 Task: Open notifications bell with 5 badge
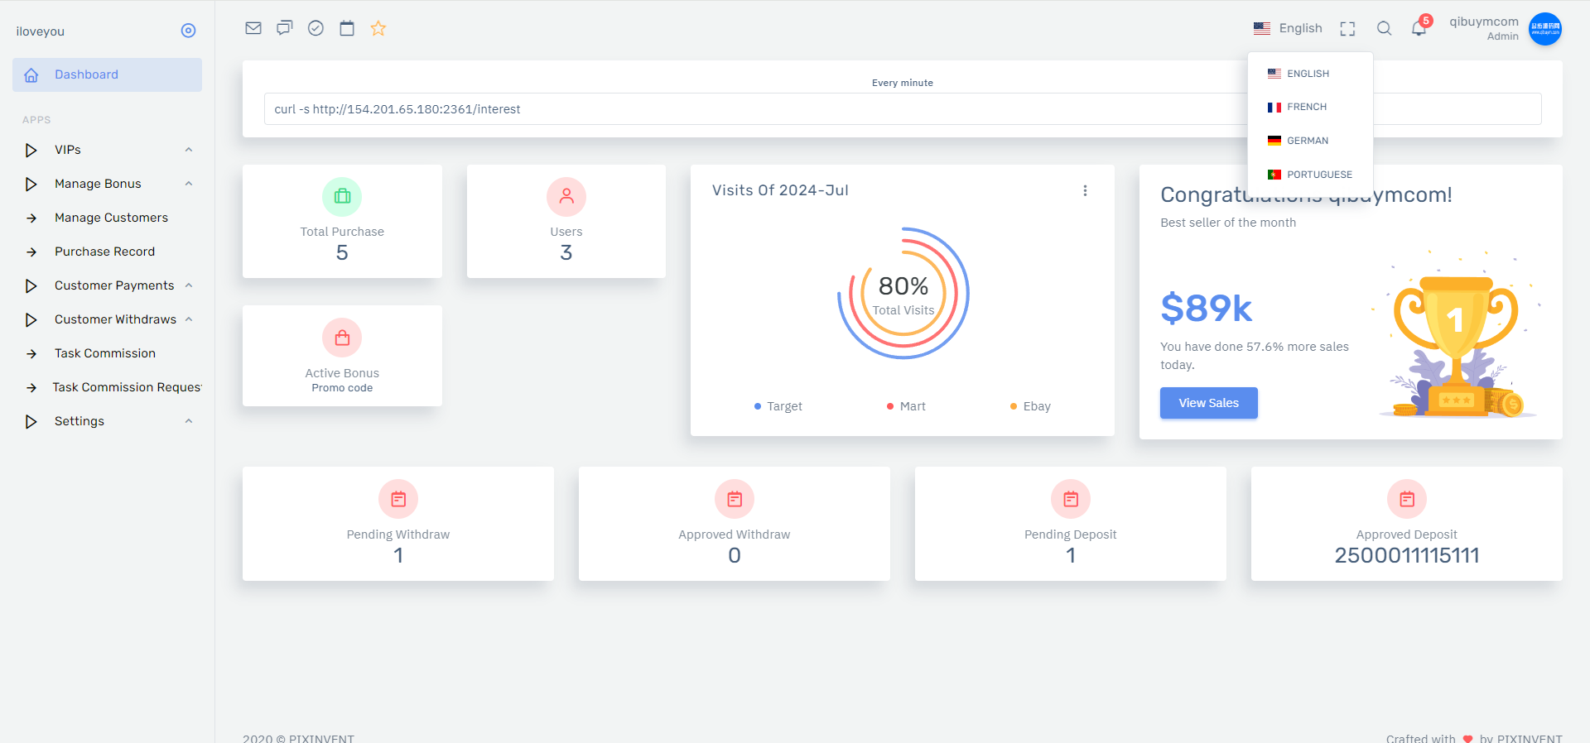click(1420, 26)
